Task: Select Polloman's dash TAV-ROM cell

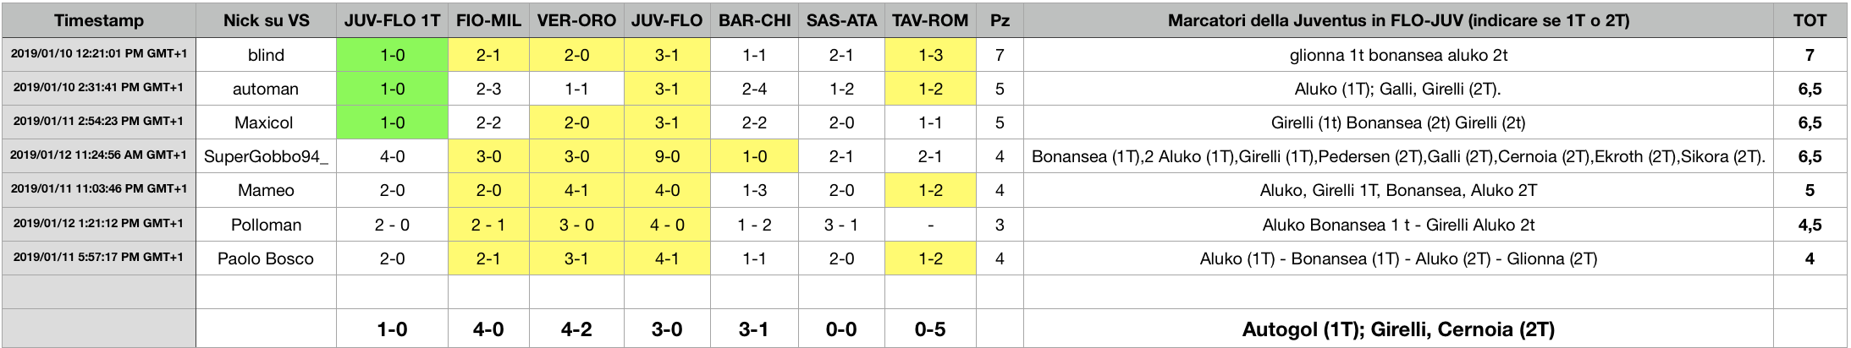Action: (x=930, y=225)
